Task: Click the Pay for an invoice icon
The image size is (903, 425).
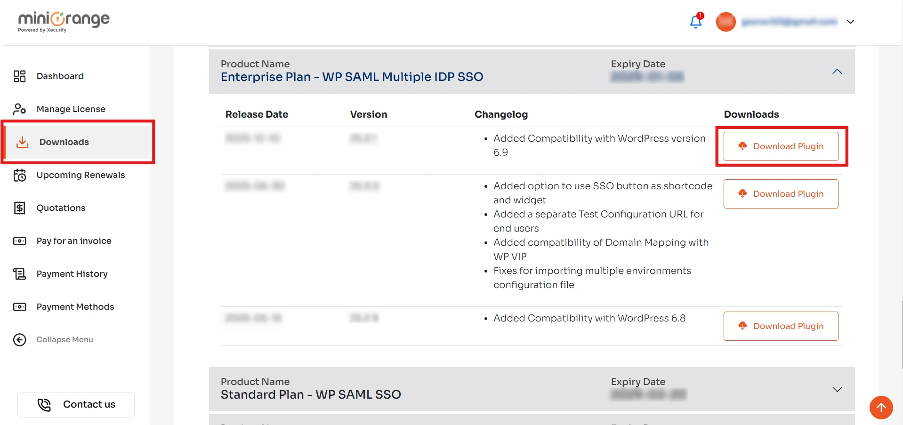Action: 19,241
